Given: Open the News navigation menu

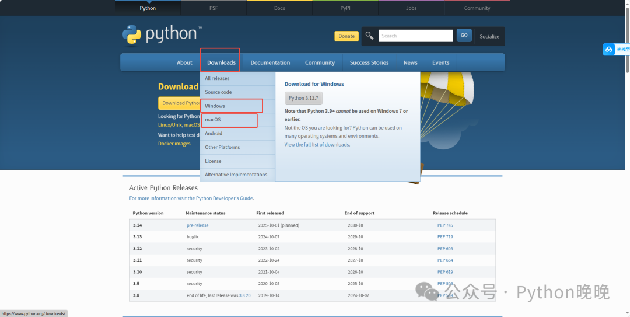Looking at the screenshot, I should pyautogui.click(x=411, y=62).
